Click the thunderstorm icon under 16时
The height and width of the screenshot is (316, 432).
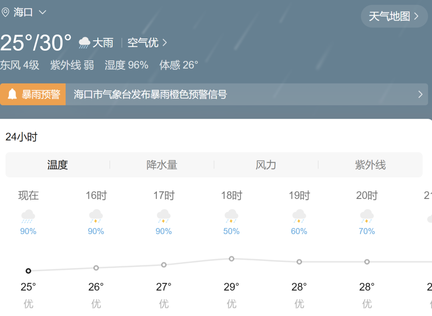(96, 216)
